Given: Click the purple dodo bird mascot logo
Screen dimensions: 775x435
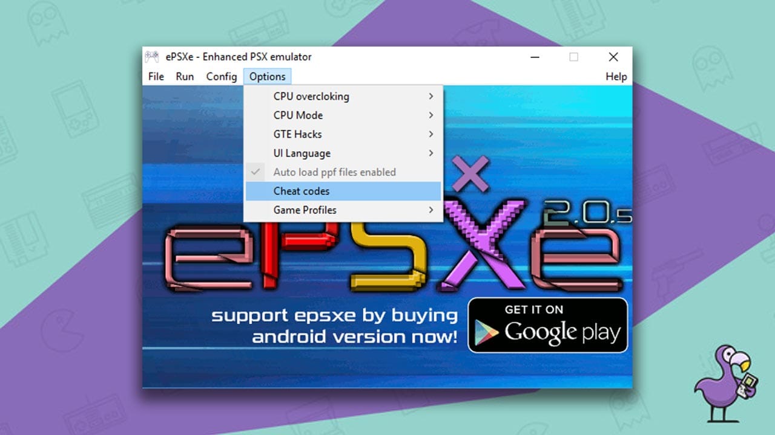Looking at the screenshot, I should (x=722, y=382).
